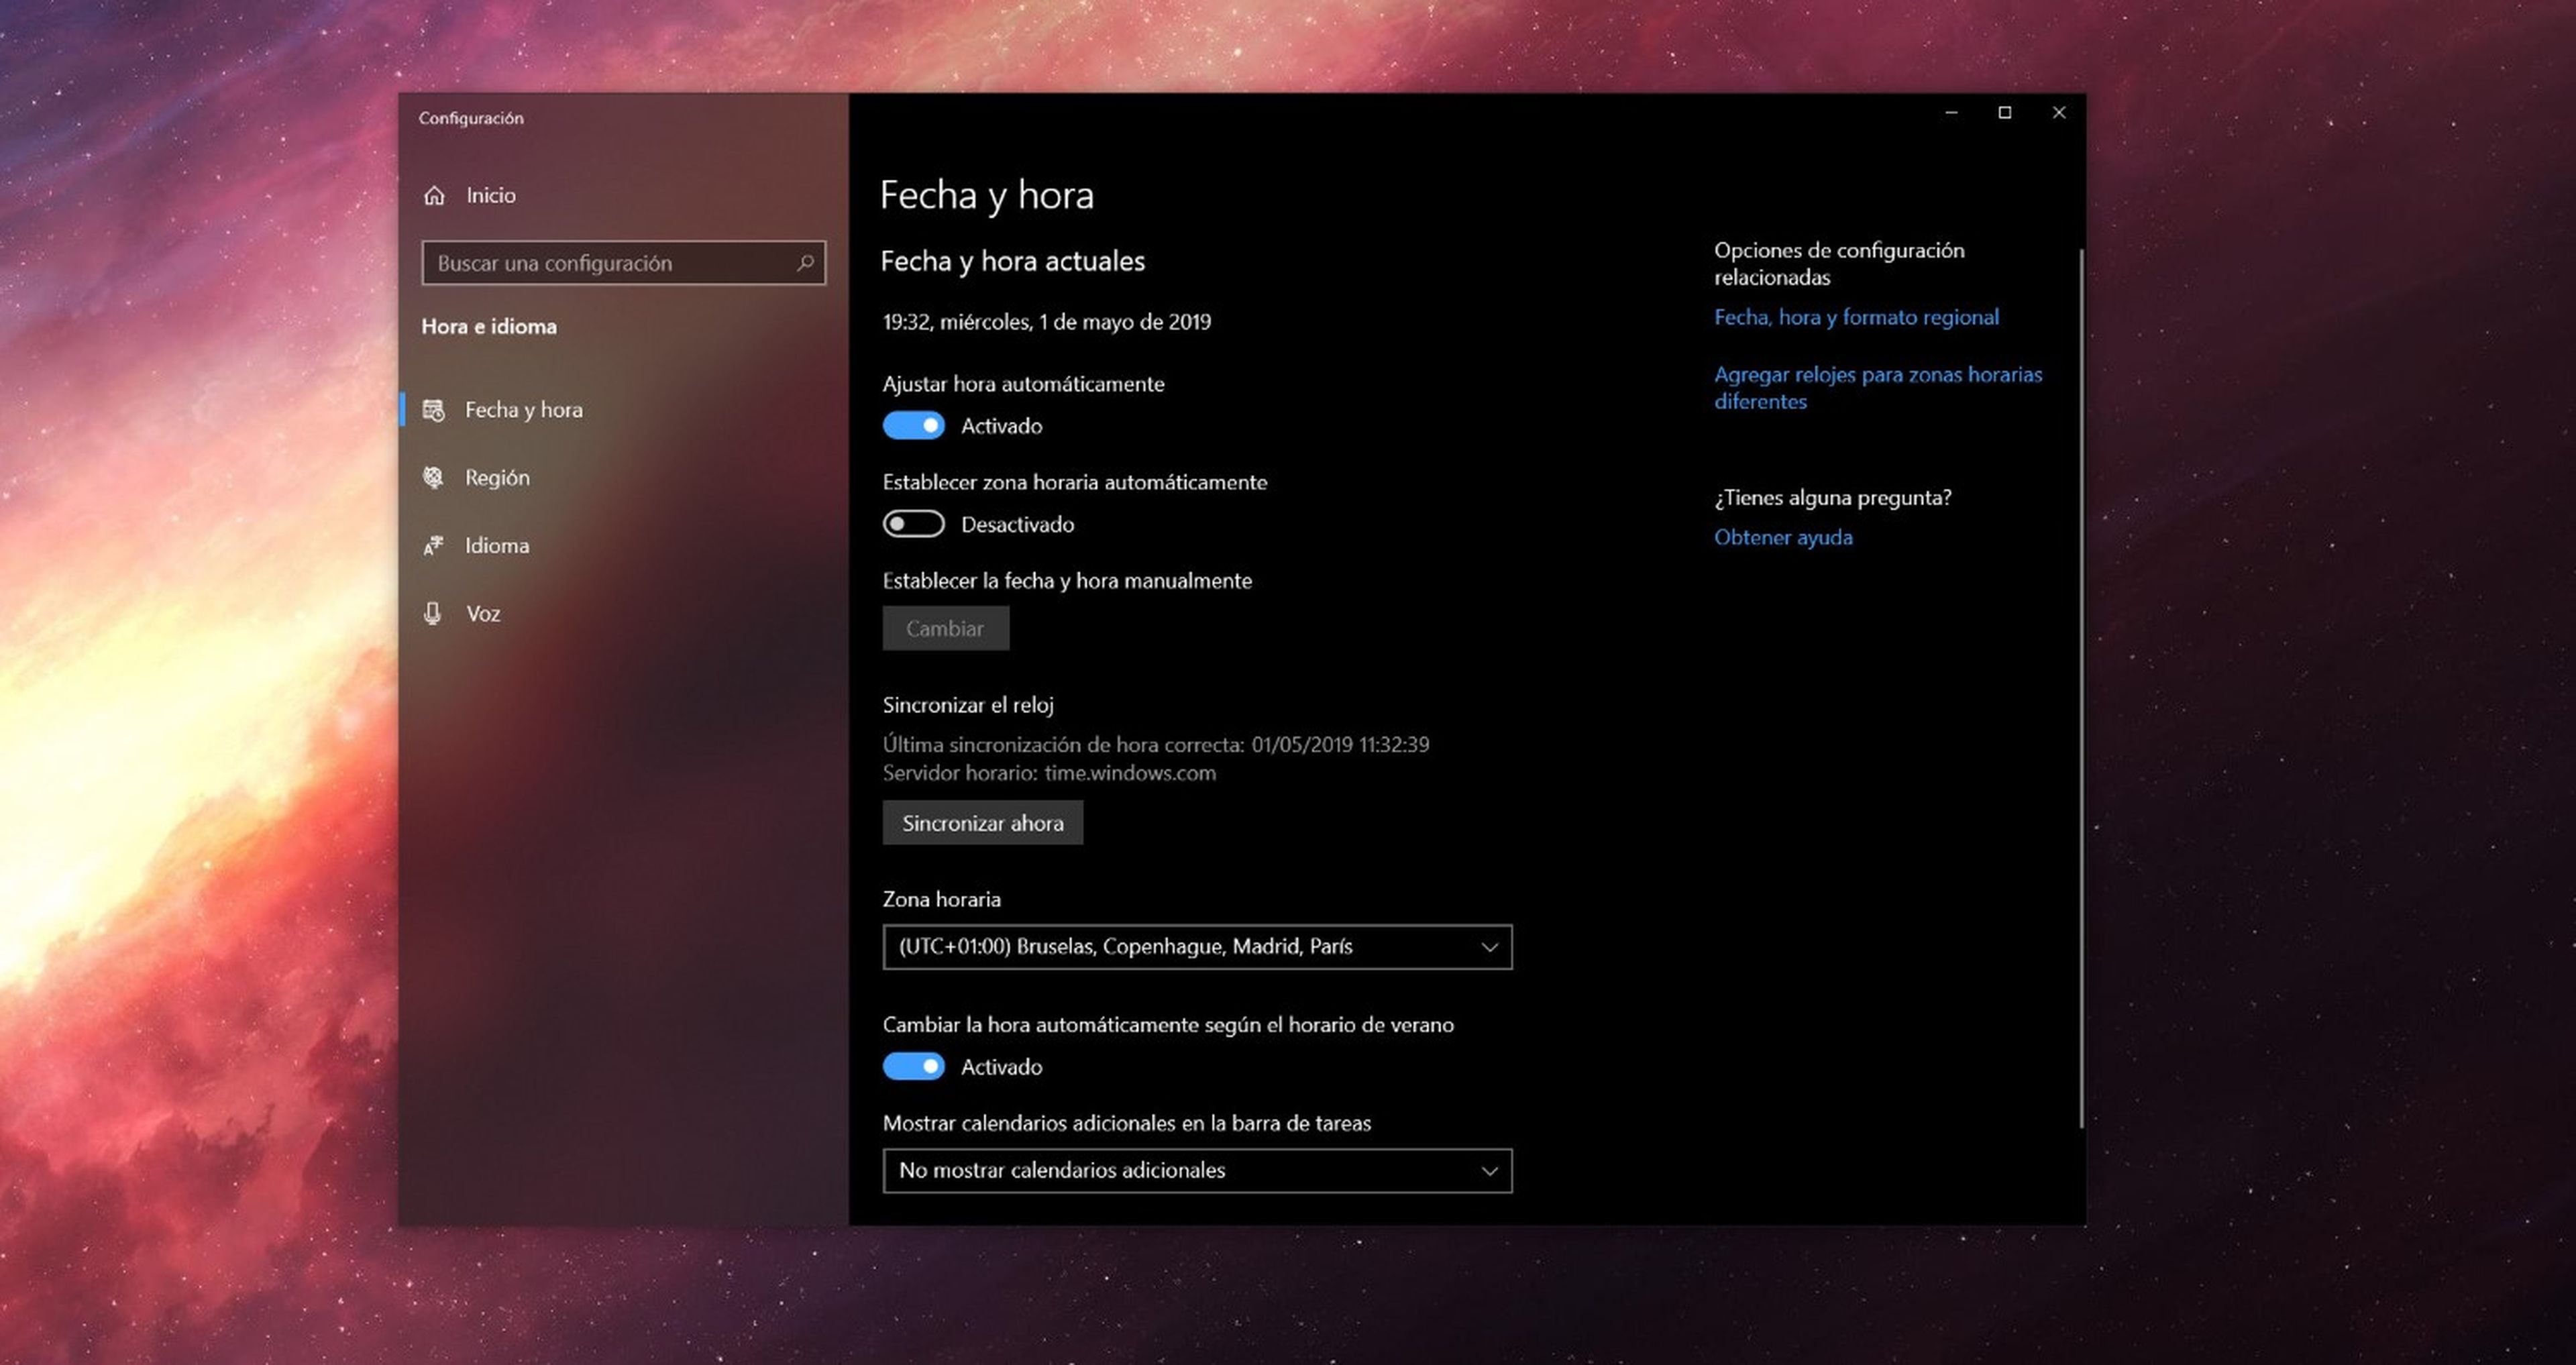The width and height of the screenshot is (2576, 1365).
Task: Click the Región globe icon
Action: pyautogui.click(x=433, y=478)
